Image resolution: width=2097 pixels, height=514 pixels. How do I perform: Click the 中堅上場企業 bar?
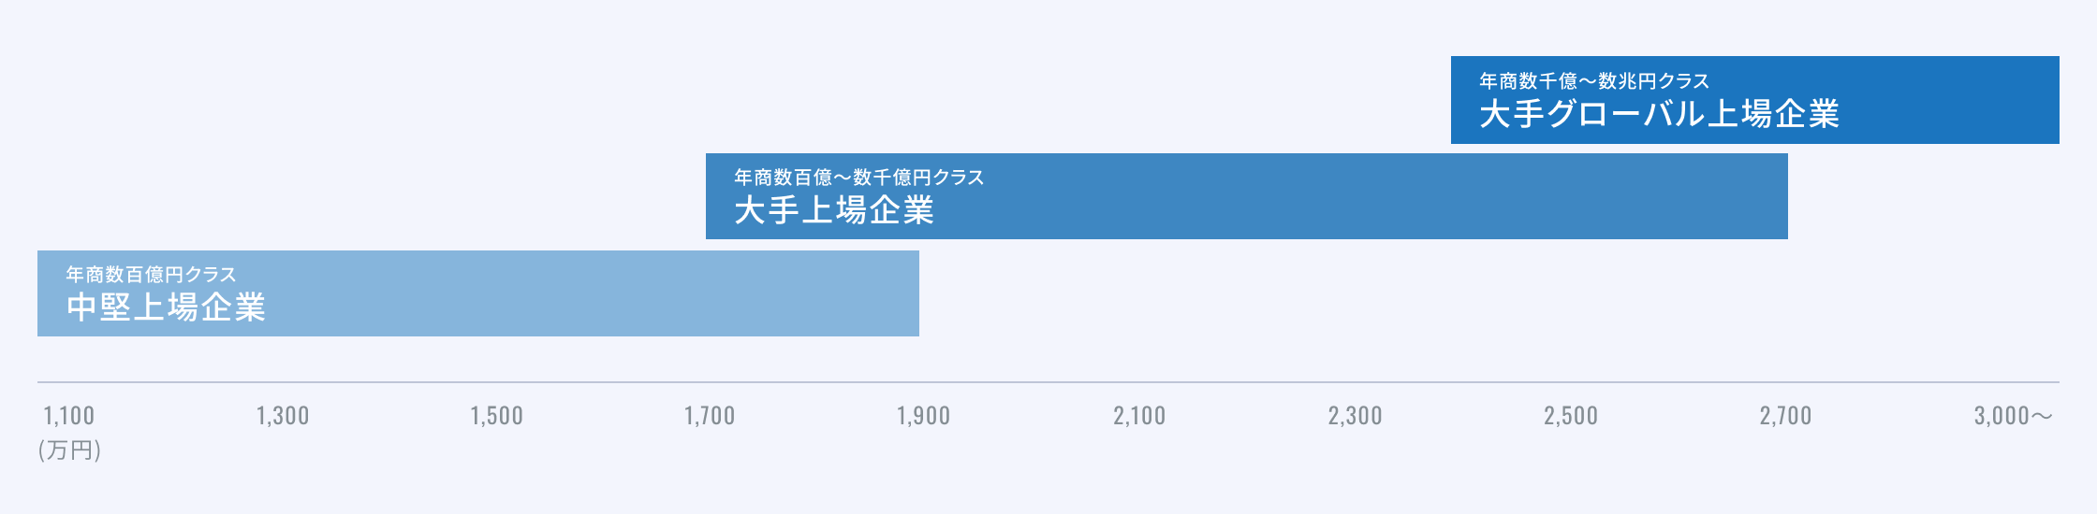coord(478,293)
